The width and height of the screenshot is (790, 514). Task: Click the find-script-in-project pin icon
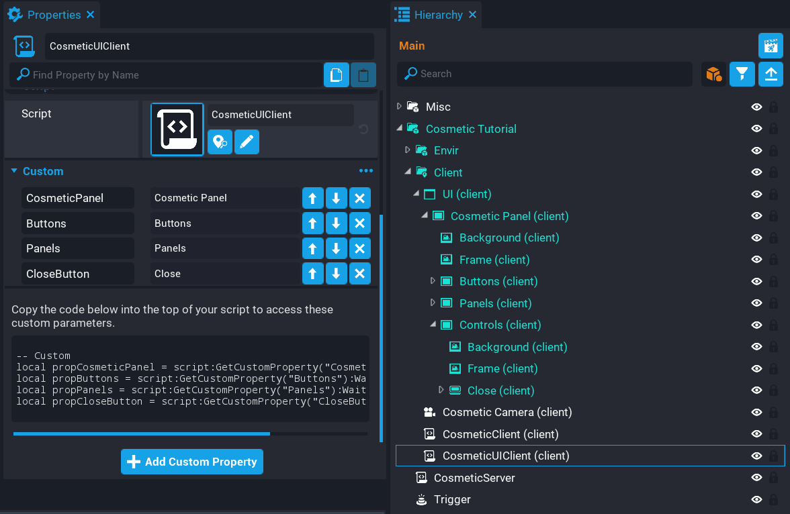(220, 142)
